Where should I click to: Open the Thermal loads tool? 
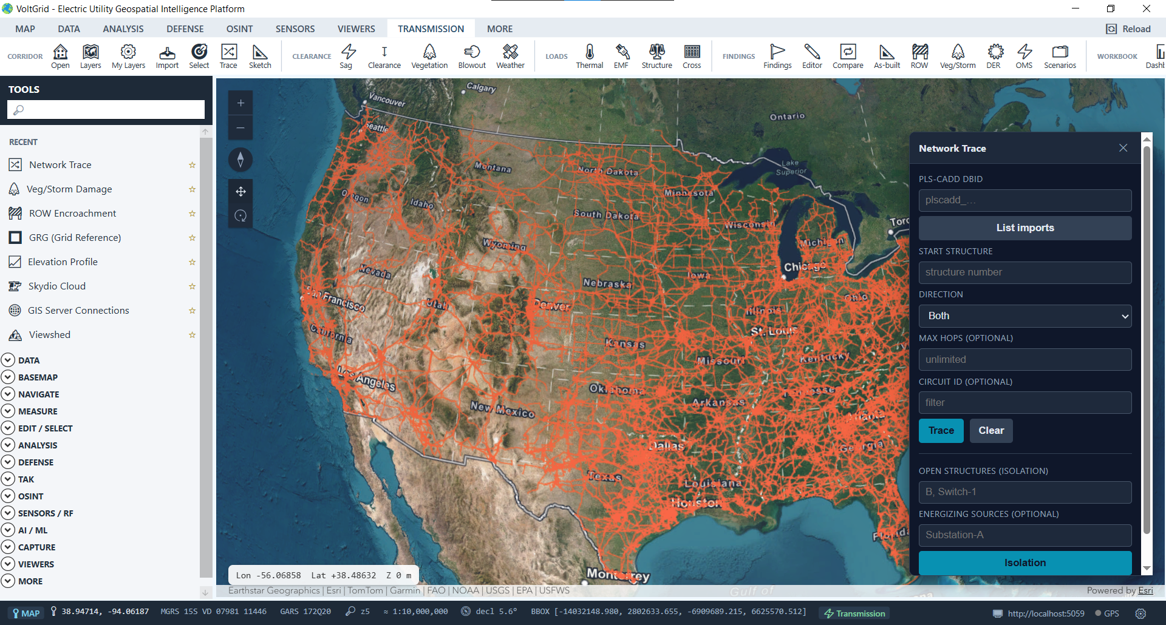(590, 56)
